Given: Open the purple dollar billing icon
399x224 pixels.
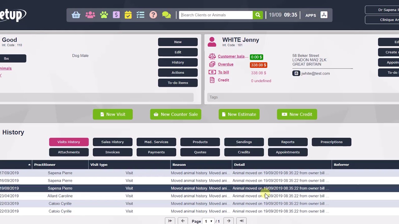Looking at the screenshot, I should 116,15.
